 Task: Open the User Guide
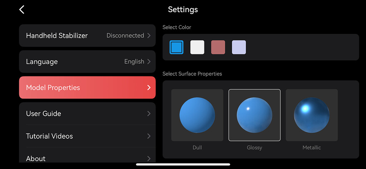point(87,114)
